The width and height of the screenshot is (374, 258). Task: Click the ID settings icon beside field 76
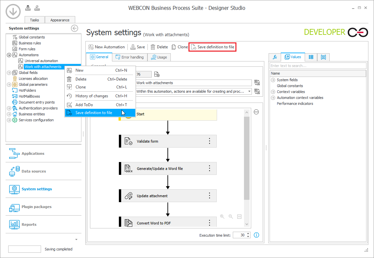click(157, 75)
